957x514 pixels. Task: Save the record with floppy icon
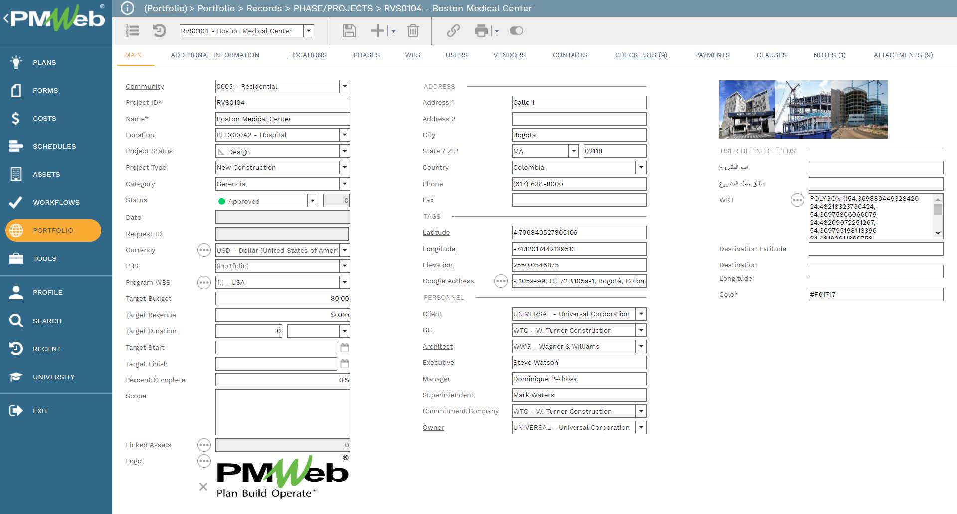pyautogui.click(x=349, y=31)
